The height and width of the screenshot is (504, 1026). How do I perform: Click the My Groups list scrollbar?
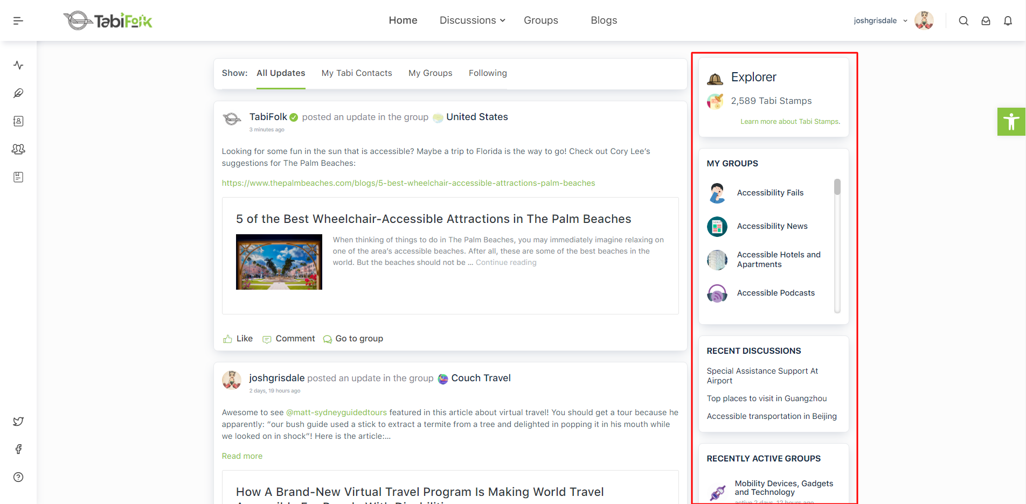coord(837,187)
